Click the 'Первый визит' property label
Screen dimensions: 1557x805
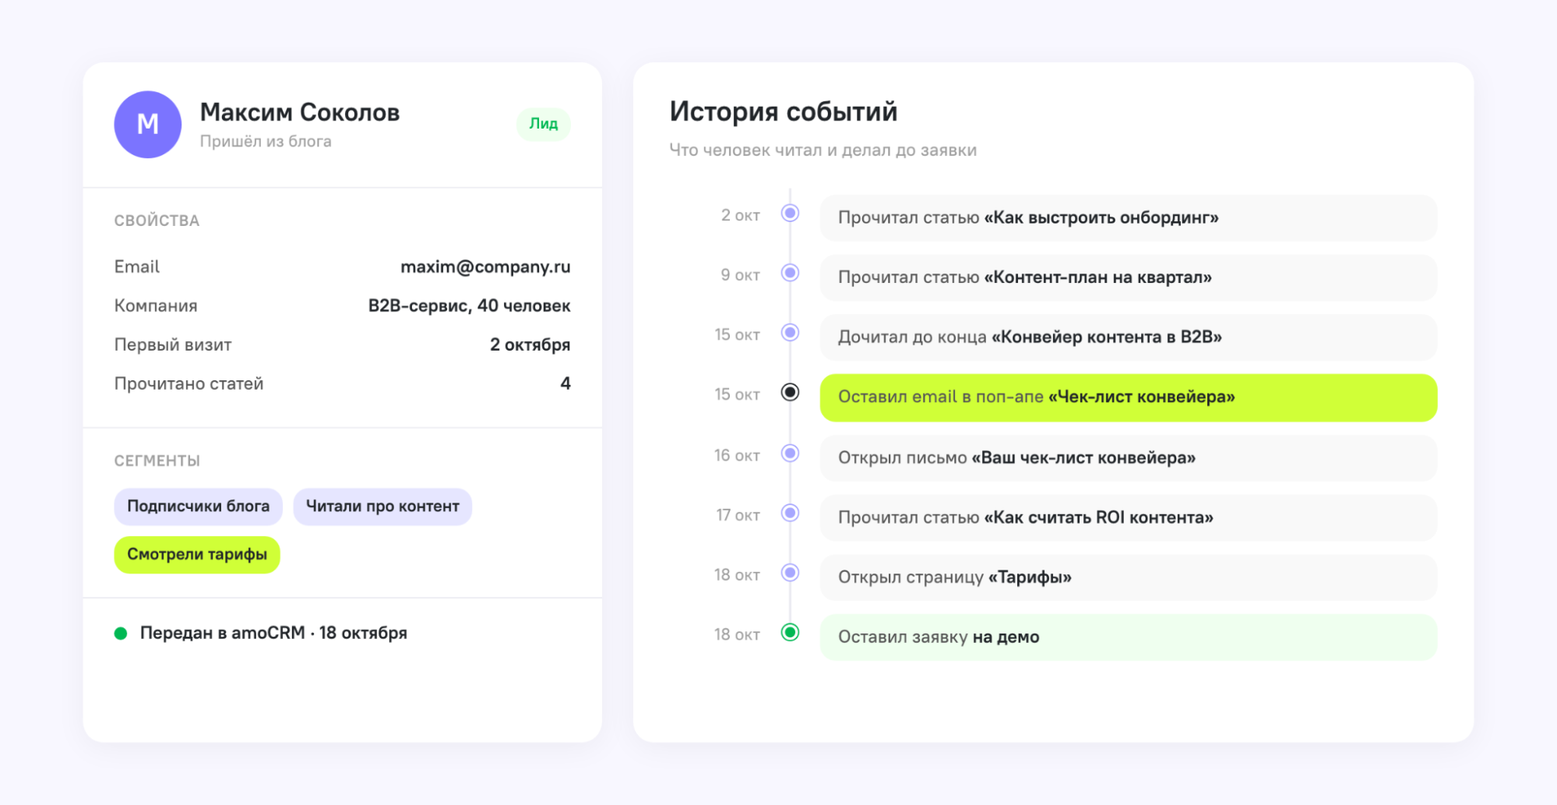click(x=173, y=344)
